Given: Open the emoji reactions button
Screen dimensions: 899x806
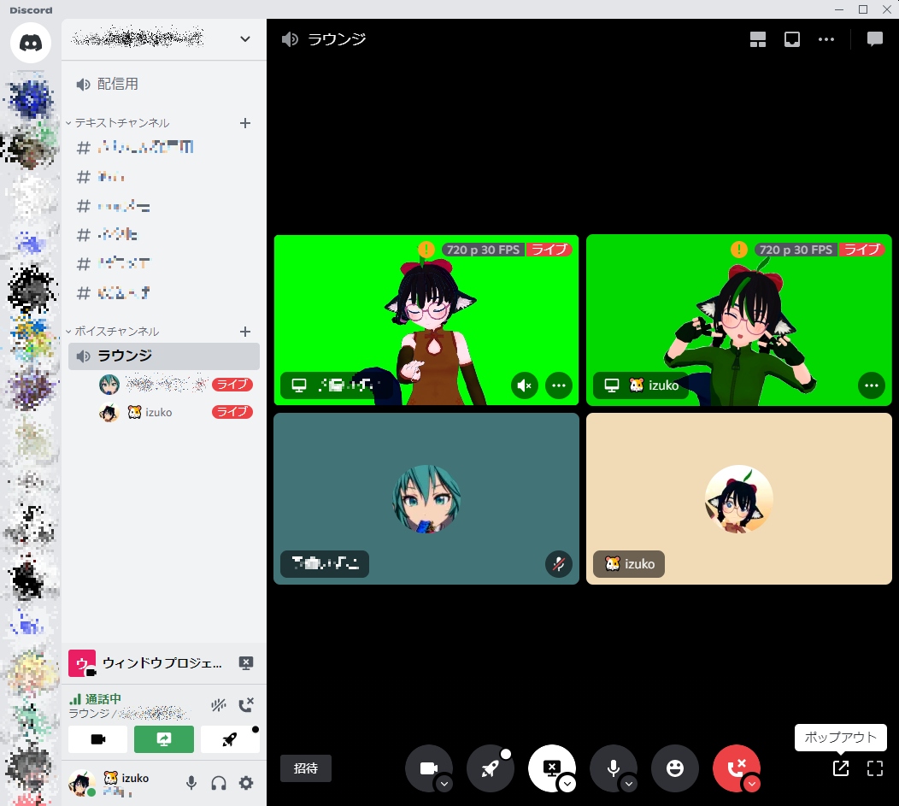Looking at the screenshot, I should 675,768.
